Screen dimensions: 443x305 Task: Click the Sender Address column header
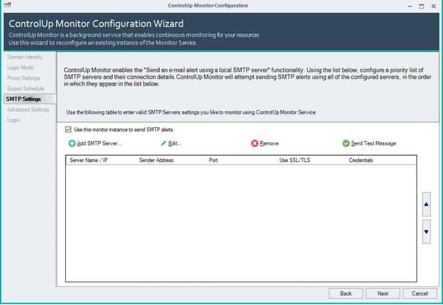click(x=156, y=160)
